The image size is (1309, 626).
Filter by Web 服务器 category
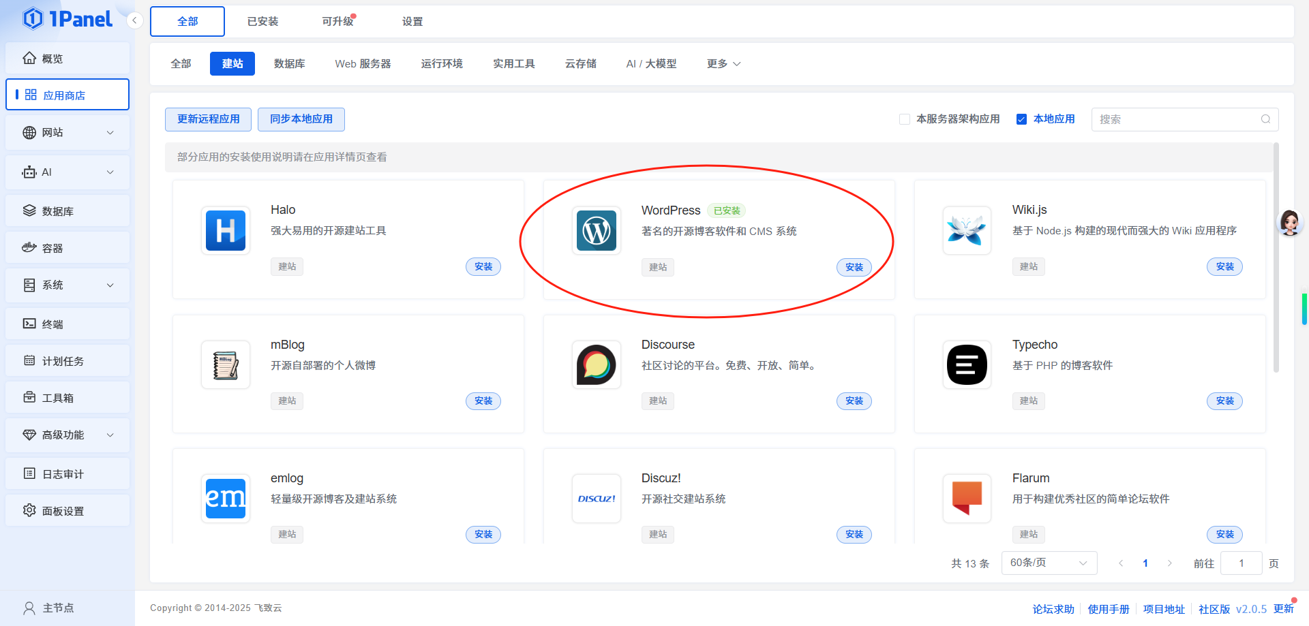(363, 63)
